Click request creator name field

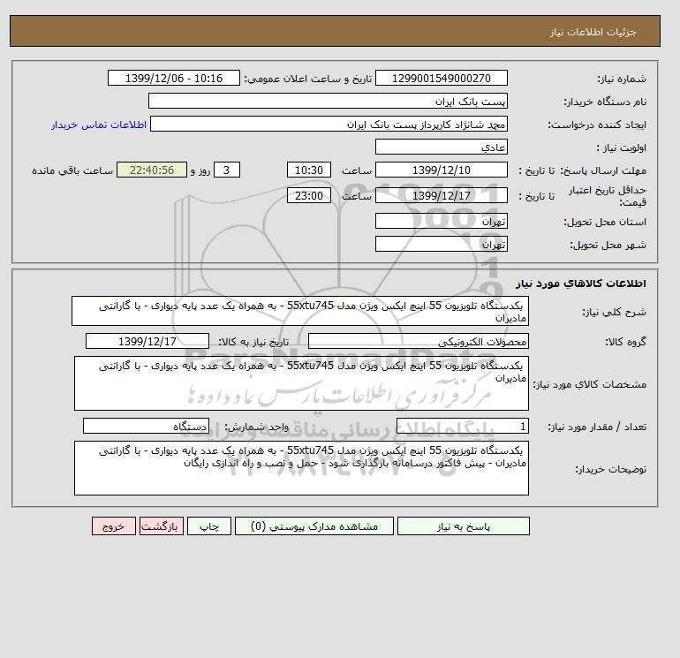329,124
